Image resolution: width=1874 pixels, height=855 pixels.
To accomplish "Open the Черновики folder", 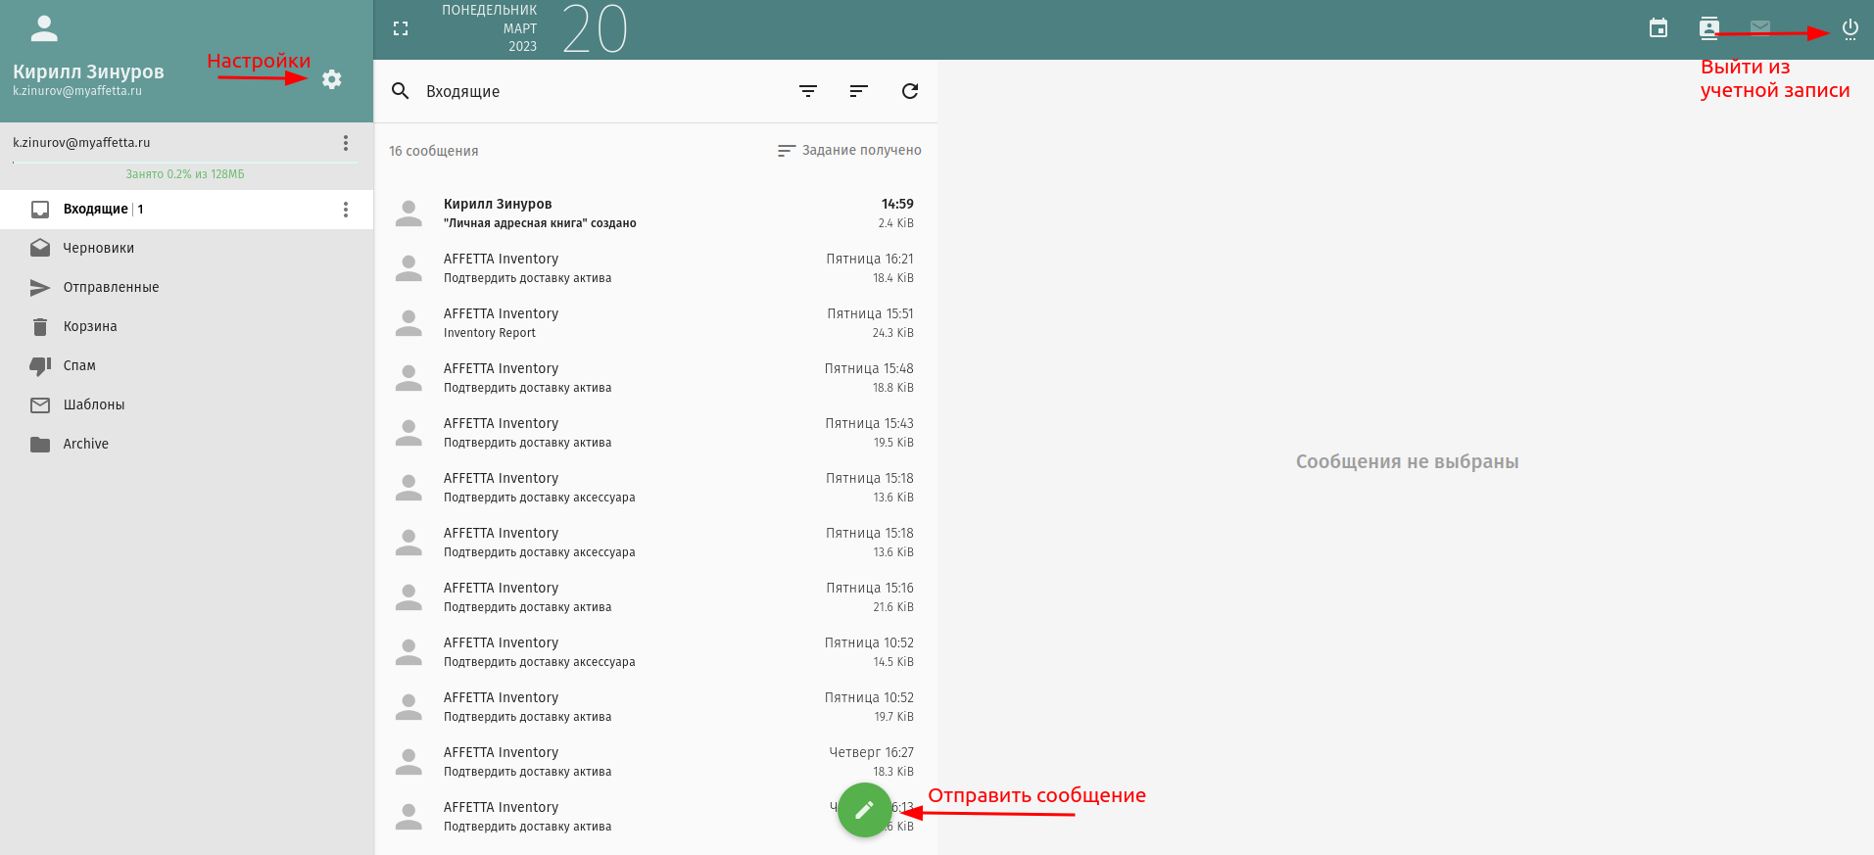I will pos(98,248).
